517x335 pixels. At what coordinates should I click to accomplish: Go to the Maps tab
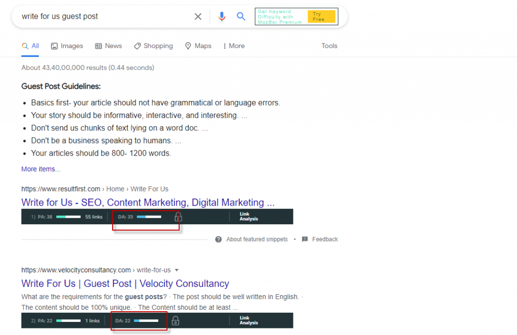pyautogui.click(x=197, y=46)
